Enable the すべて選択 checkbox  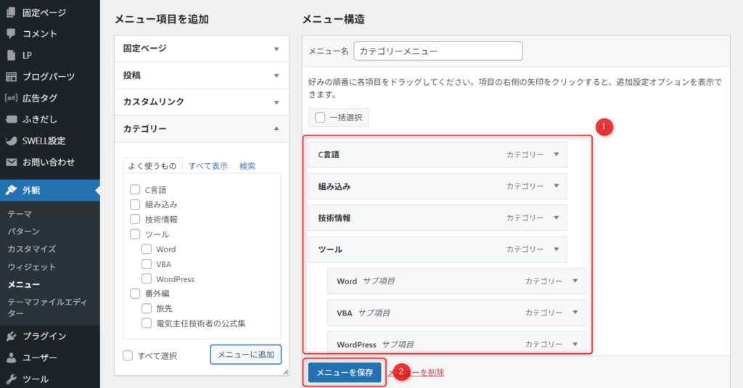click(x=128, y=355)
